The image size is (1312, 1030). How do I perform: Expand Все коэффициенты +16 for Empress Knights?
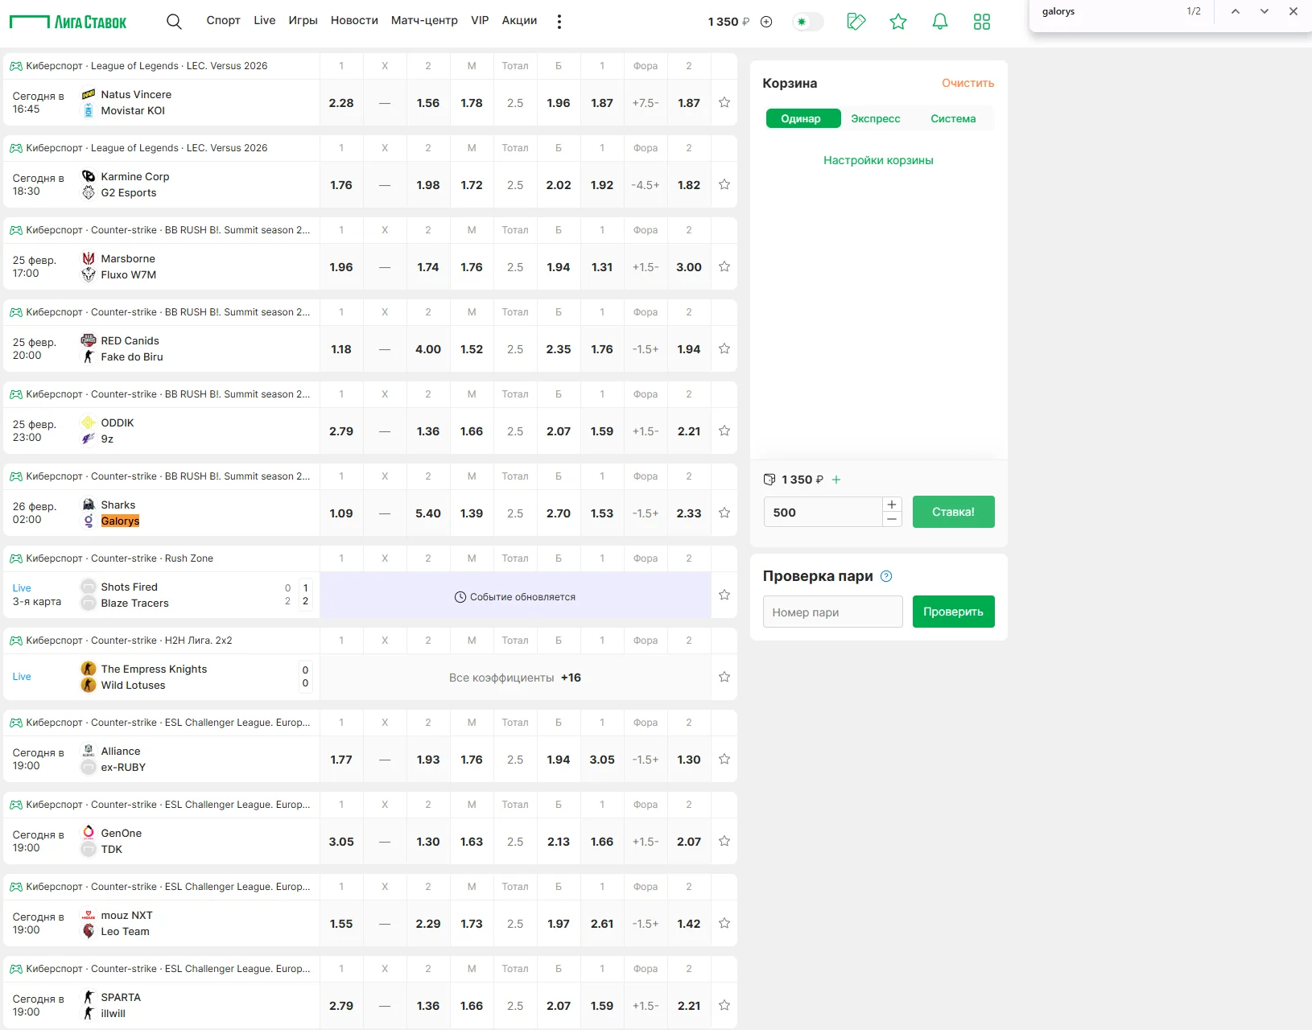[x=515, y=678]
